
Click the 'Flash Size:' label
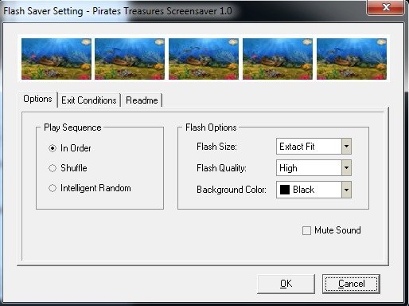click(x=216, y=147)
